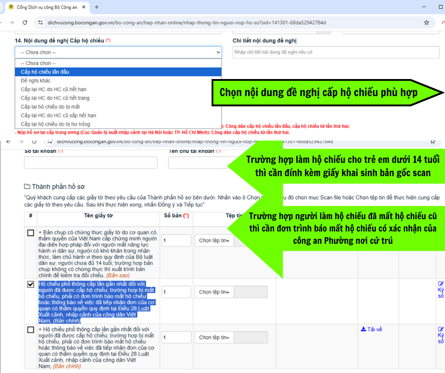View site information icon beside the URL
The height and width of the screenshot is (373, 445).
click(40, 23)
